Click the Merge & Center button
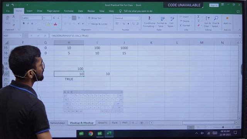Screen dimensions: 247x139 coord(98,24)
